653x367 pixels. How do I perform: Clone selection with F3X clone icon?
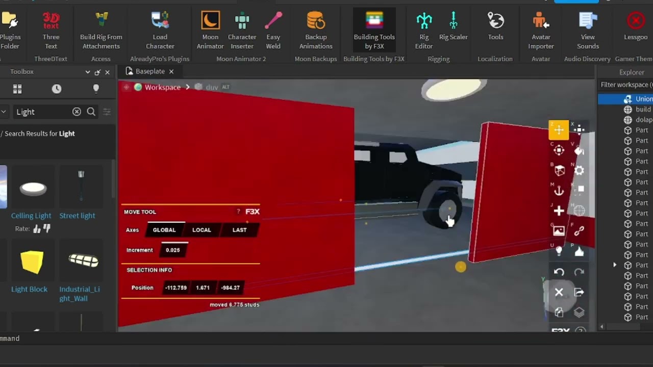559,312
